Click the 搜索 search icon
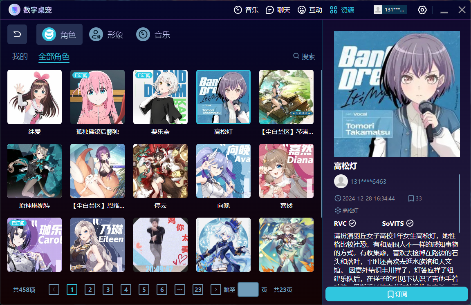Viewport: 471px width, 305px height. tap(296, 56)
